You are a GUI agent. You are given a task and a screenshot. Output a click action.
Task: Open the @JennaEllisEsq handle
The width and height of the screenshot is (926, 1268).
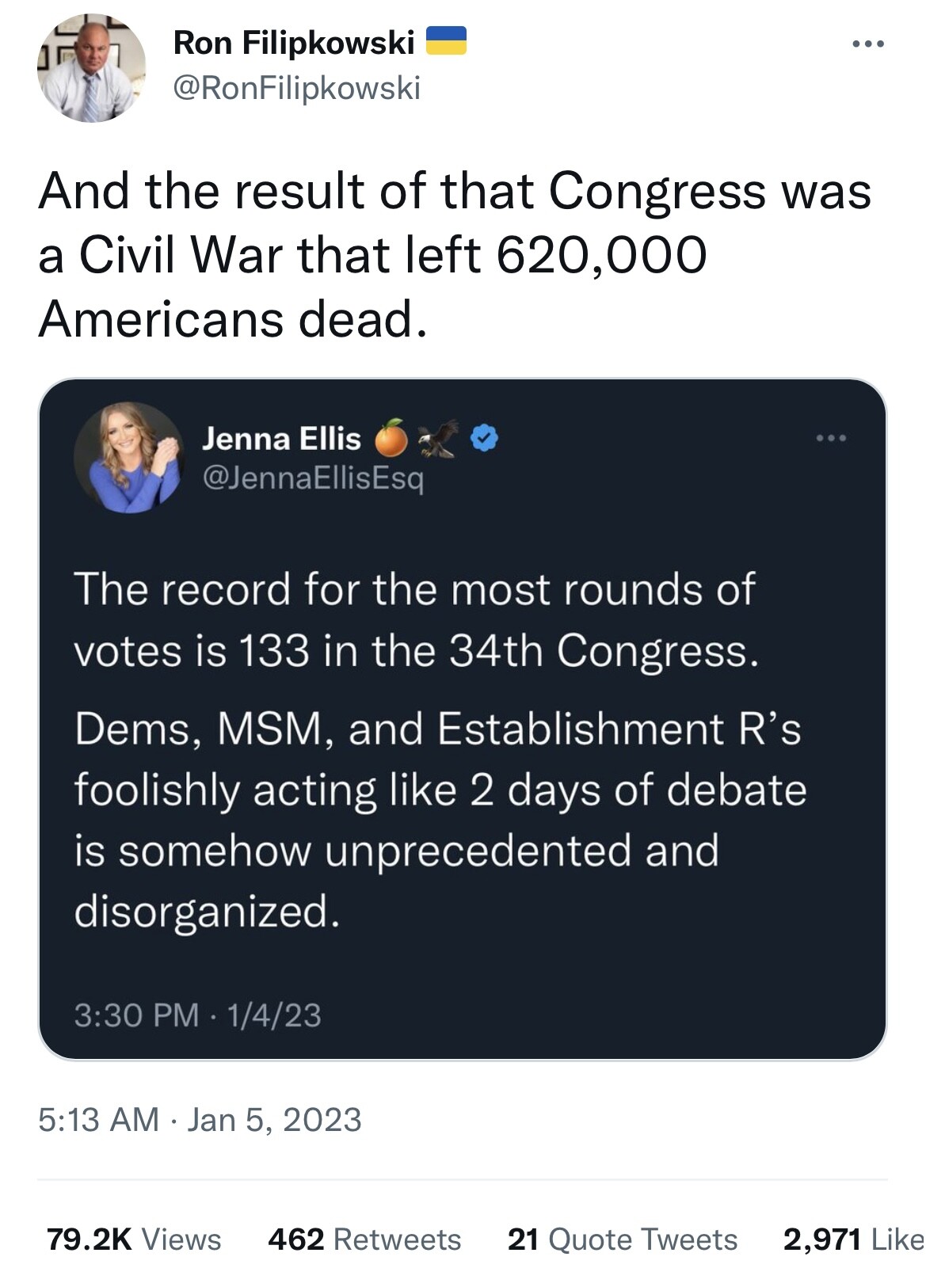click(x=313, y=478)
